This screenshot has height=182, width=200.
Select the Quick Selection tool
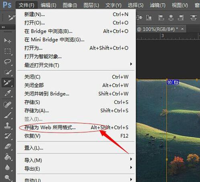[x=8, y=72]
